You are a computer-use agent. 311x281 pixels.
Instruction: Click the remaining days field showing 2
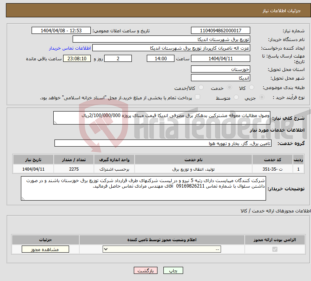coord(118,58)
